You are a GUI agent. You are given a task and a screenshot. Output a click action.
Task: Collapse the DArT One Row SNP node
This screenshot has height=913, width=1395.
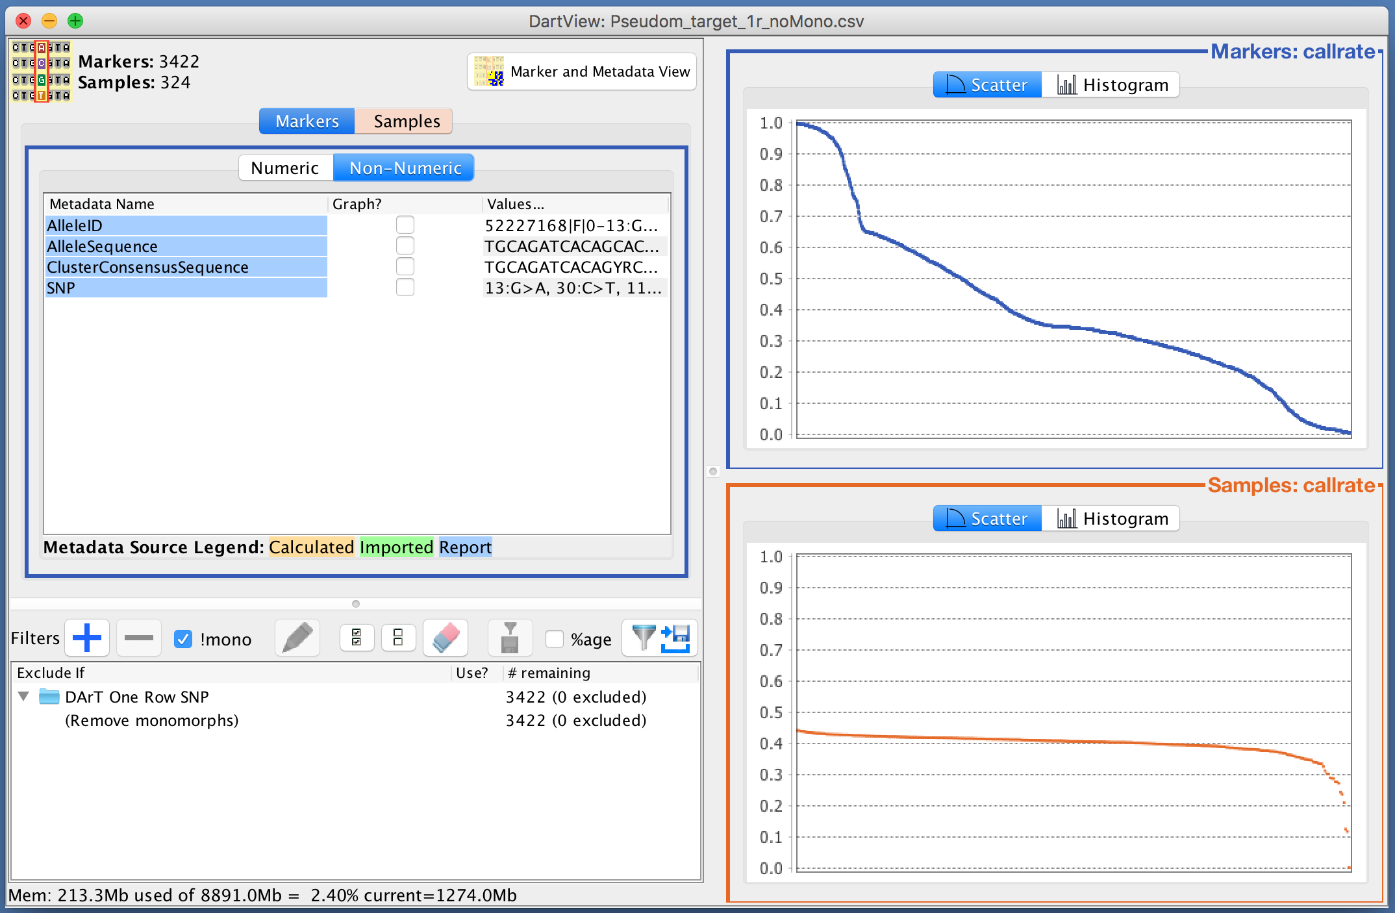pos(24,697)
